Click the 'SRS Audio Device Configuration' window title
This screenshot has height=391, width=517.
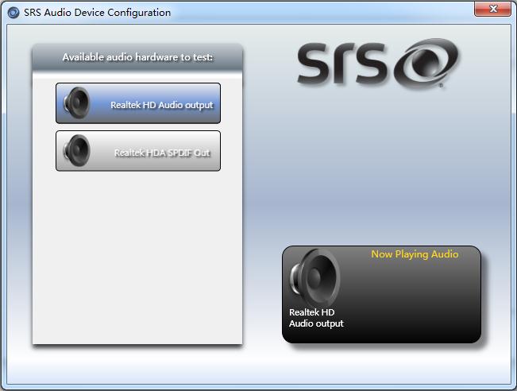coord(97,13)
